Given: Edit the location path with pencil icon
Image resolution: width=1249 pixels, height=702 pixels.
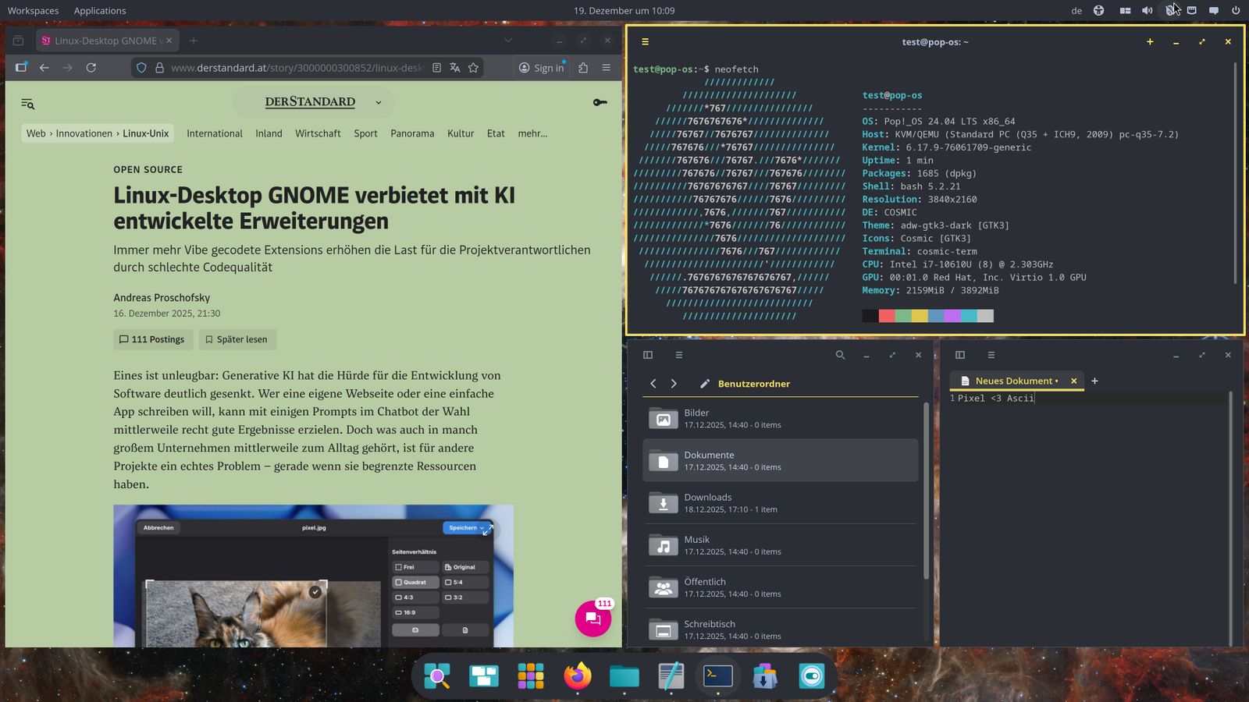Looking at the screenshot, I should (x=705, y=384).
